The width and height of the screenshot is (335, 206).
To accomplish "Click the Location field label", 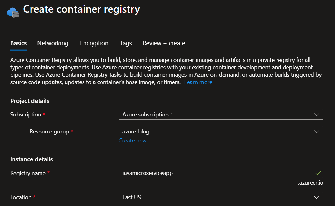I will pyautogui.click(x=21, y=197).
